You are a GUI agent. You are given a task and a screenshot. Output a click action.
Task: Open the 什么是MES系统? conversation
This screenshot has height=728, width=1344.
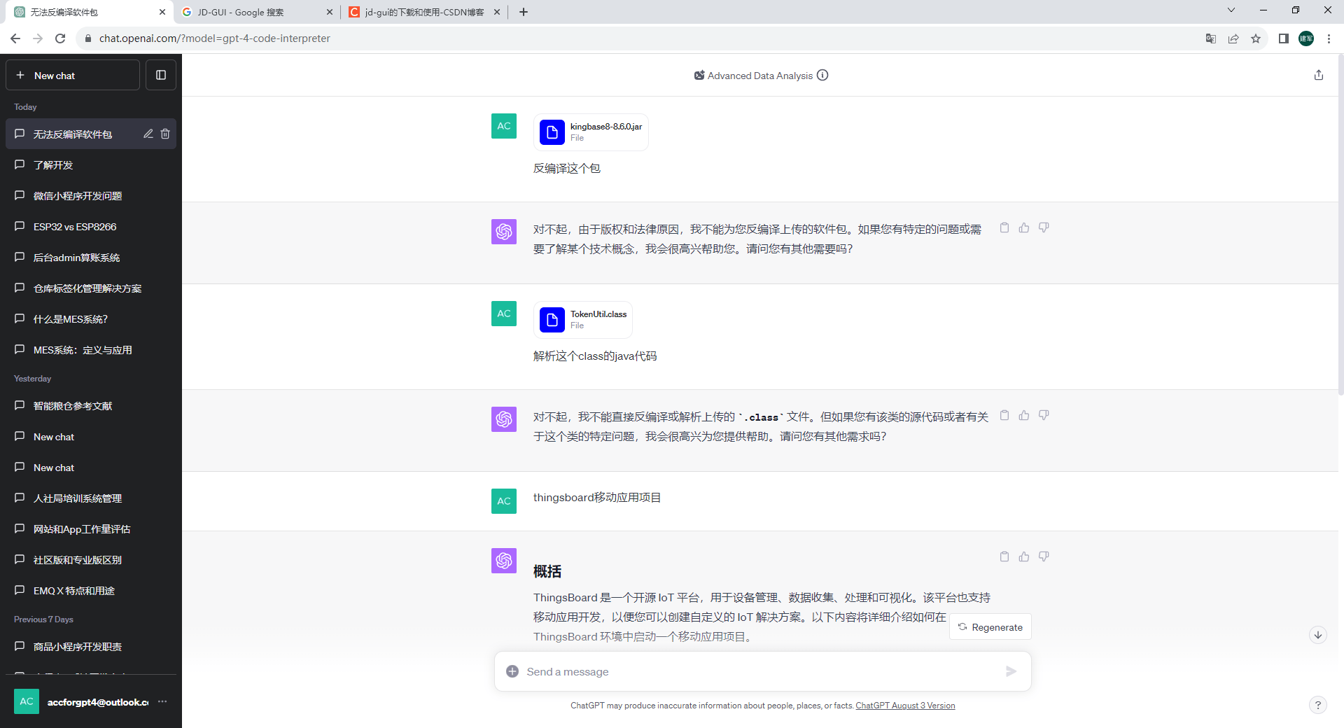91,318
